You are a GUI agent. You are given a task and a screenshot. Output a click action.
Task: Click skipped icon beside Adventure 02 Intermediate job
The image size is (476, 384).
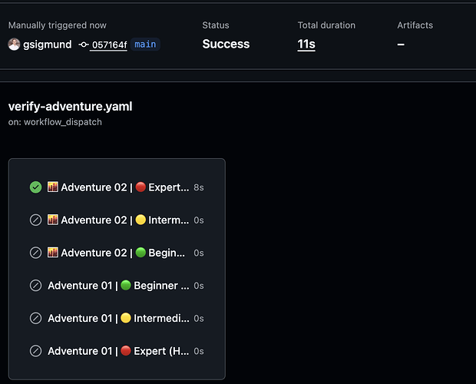(x=35, y=220)
